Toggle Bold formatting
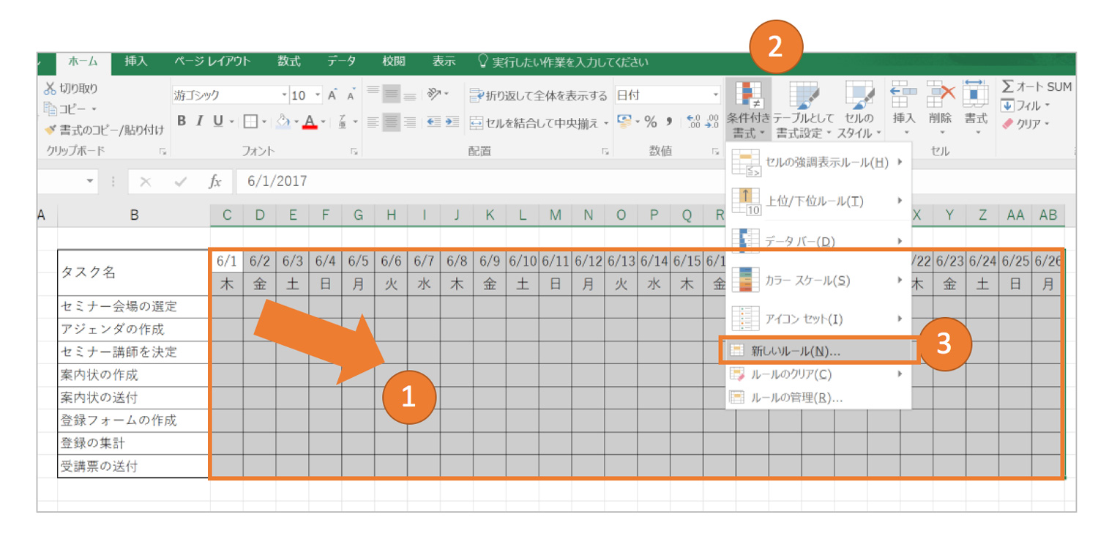The width and height of the screenshot is (1098, 542). click(x=181, y=122)
